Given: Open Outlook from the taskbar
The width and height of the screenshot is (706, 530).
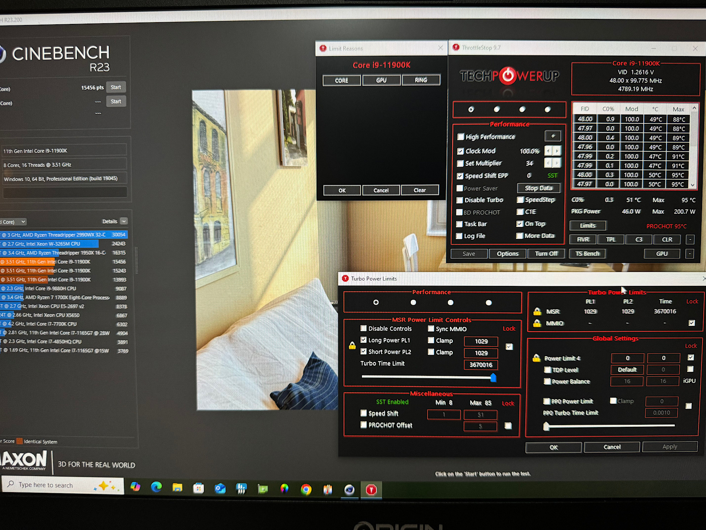Looking at the screenshot, I should click(220, 488).
